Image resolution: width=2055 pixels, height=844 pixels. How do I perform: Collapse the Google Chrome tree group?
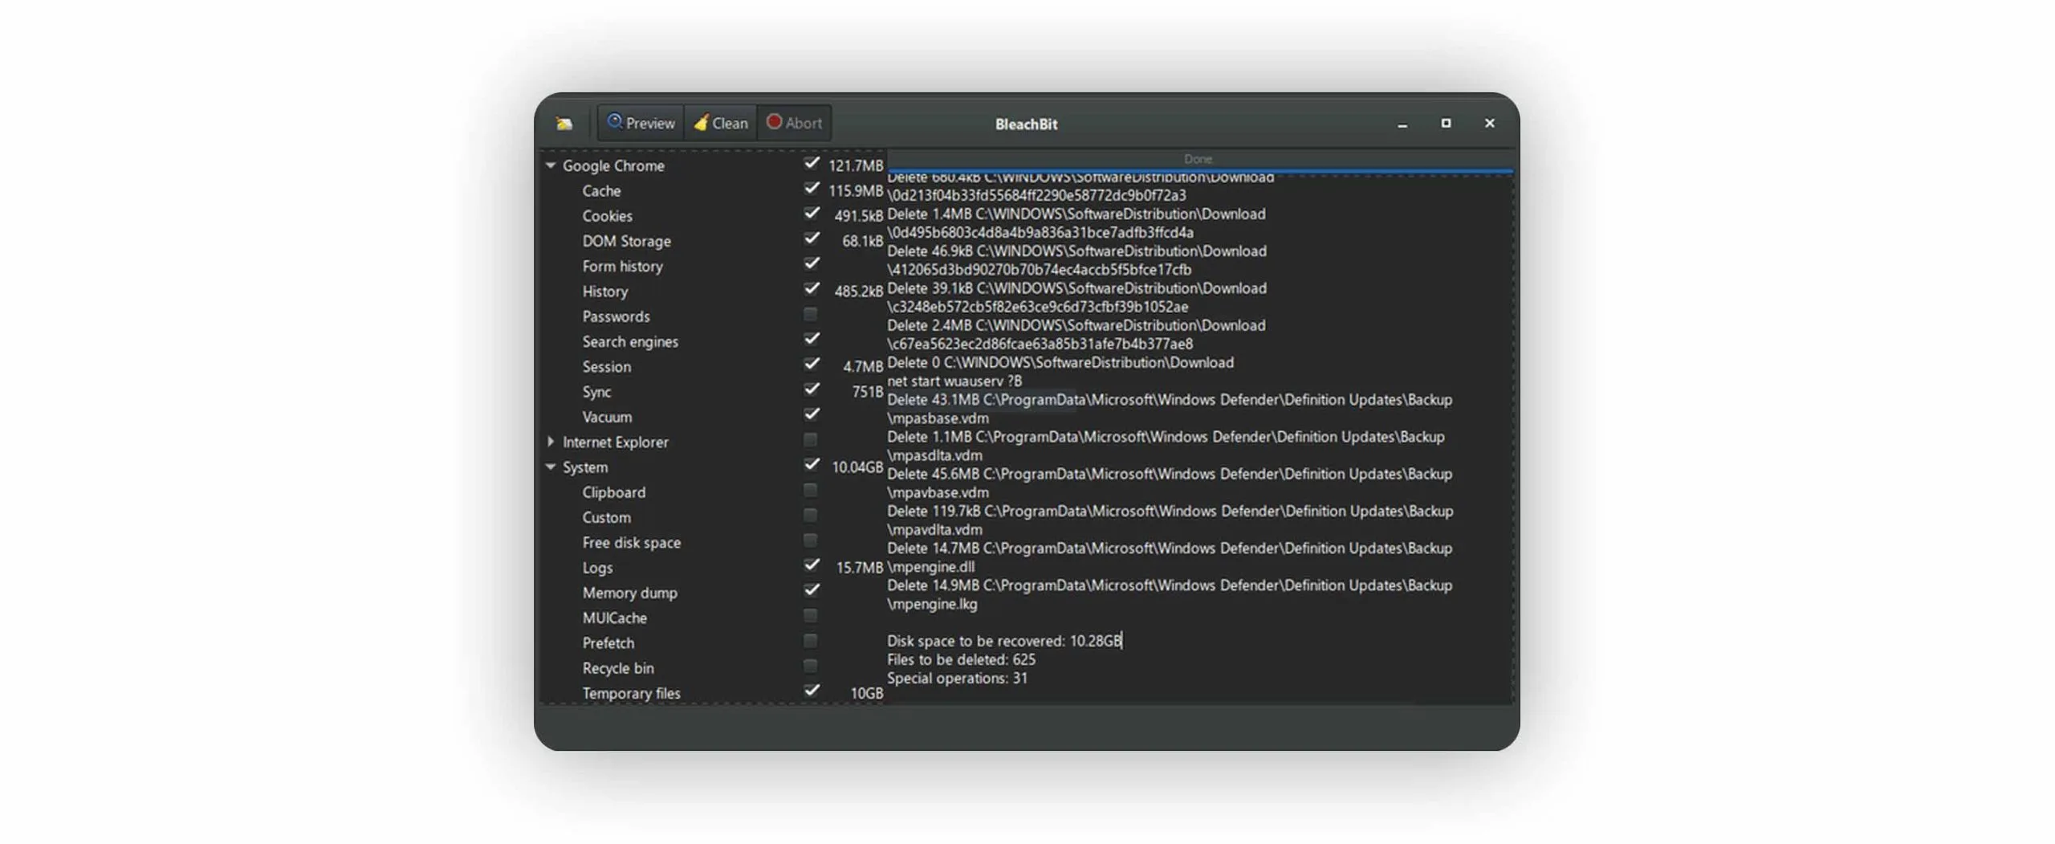(551, 165)
